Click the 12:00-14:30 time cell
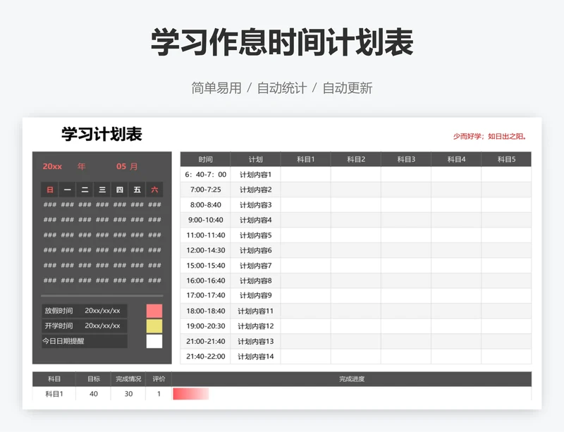 205,250
